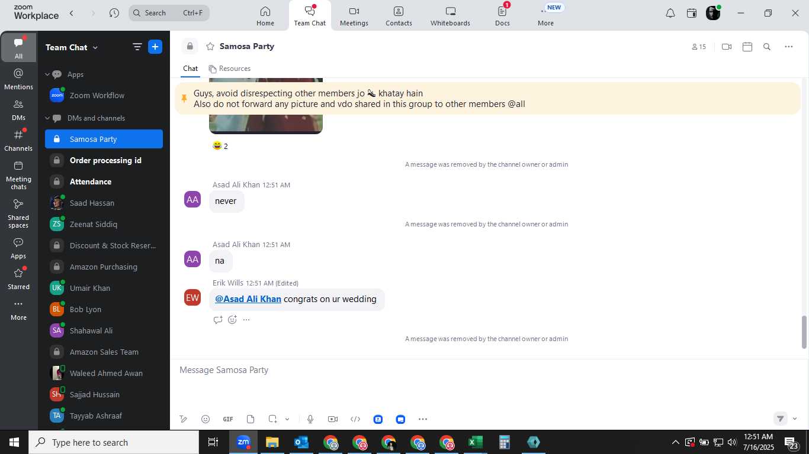Screen dimensions: 809x454
Task: Open Sajjad Hussain chat
Action: pos(104,395)
